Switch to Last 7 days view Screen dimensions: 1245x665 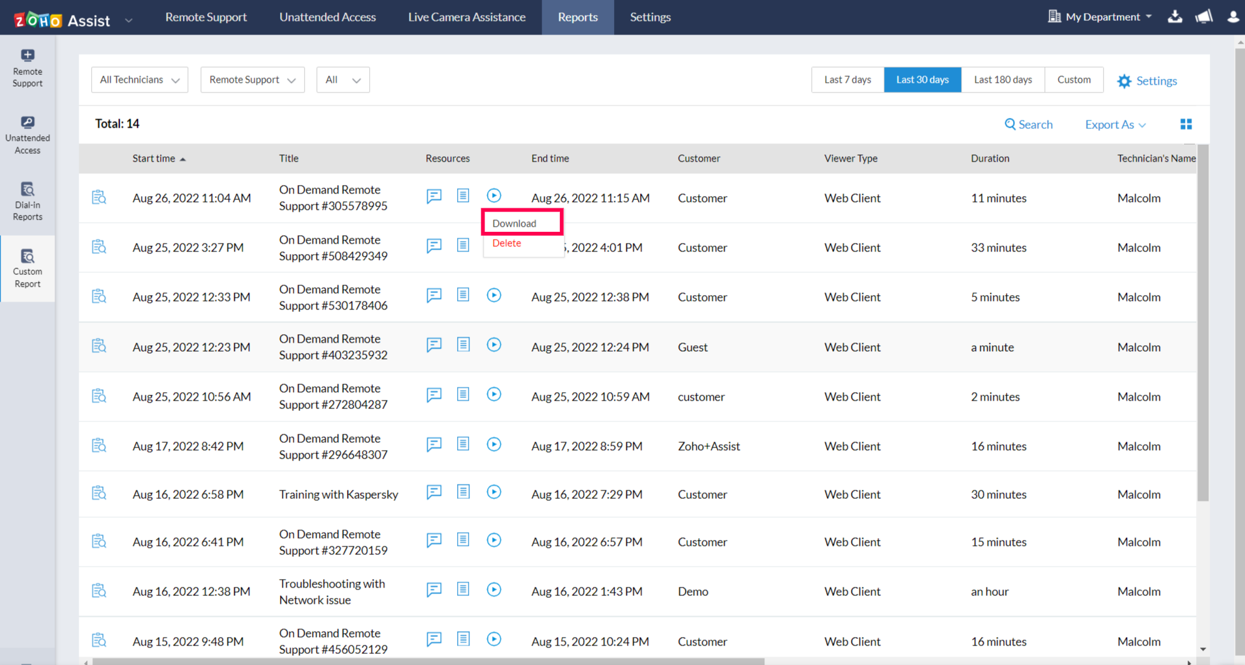[x=847, y=79]
